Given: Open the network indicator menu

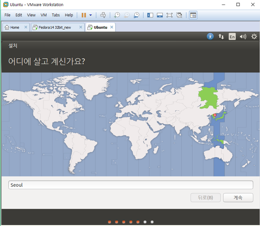Looking at the screenshot, I should tap(221, 36).
